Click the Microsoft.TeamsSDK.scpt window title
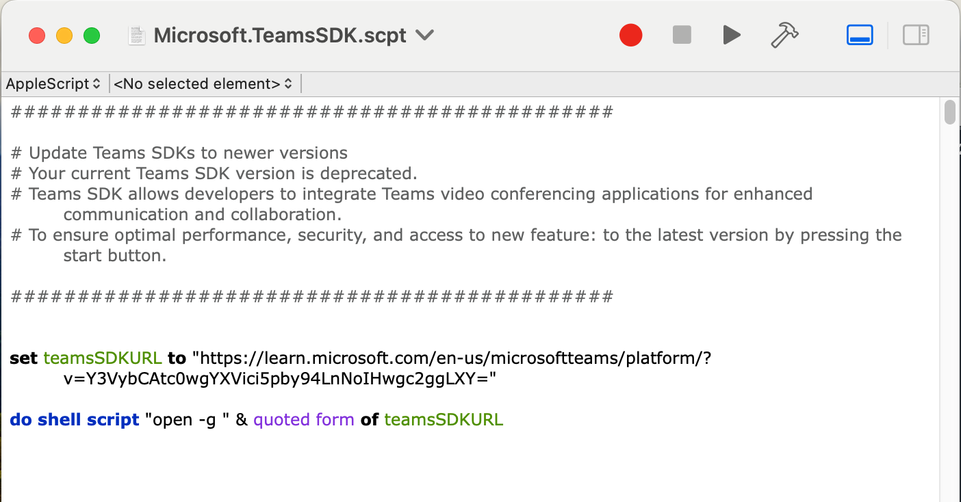 (280, 36)
